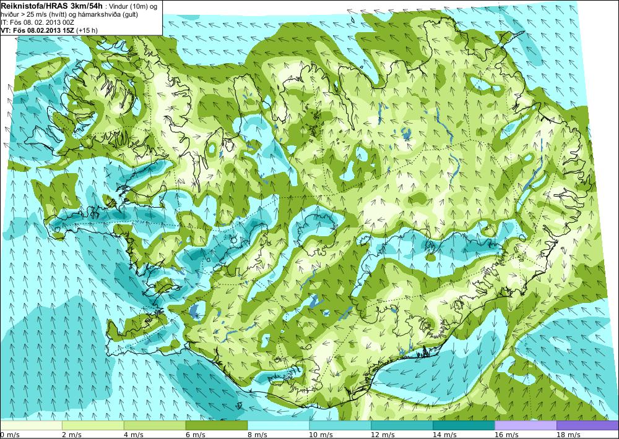This screenshot has height=439, width=619.
Task: Click the dark teal 14–16 m/s legend swatch
Action: [x=464, y=425]
